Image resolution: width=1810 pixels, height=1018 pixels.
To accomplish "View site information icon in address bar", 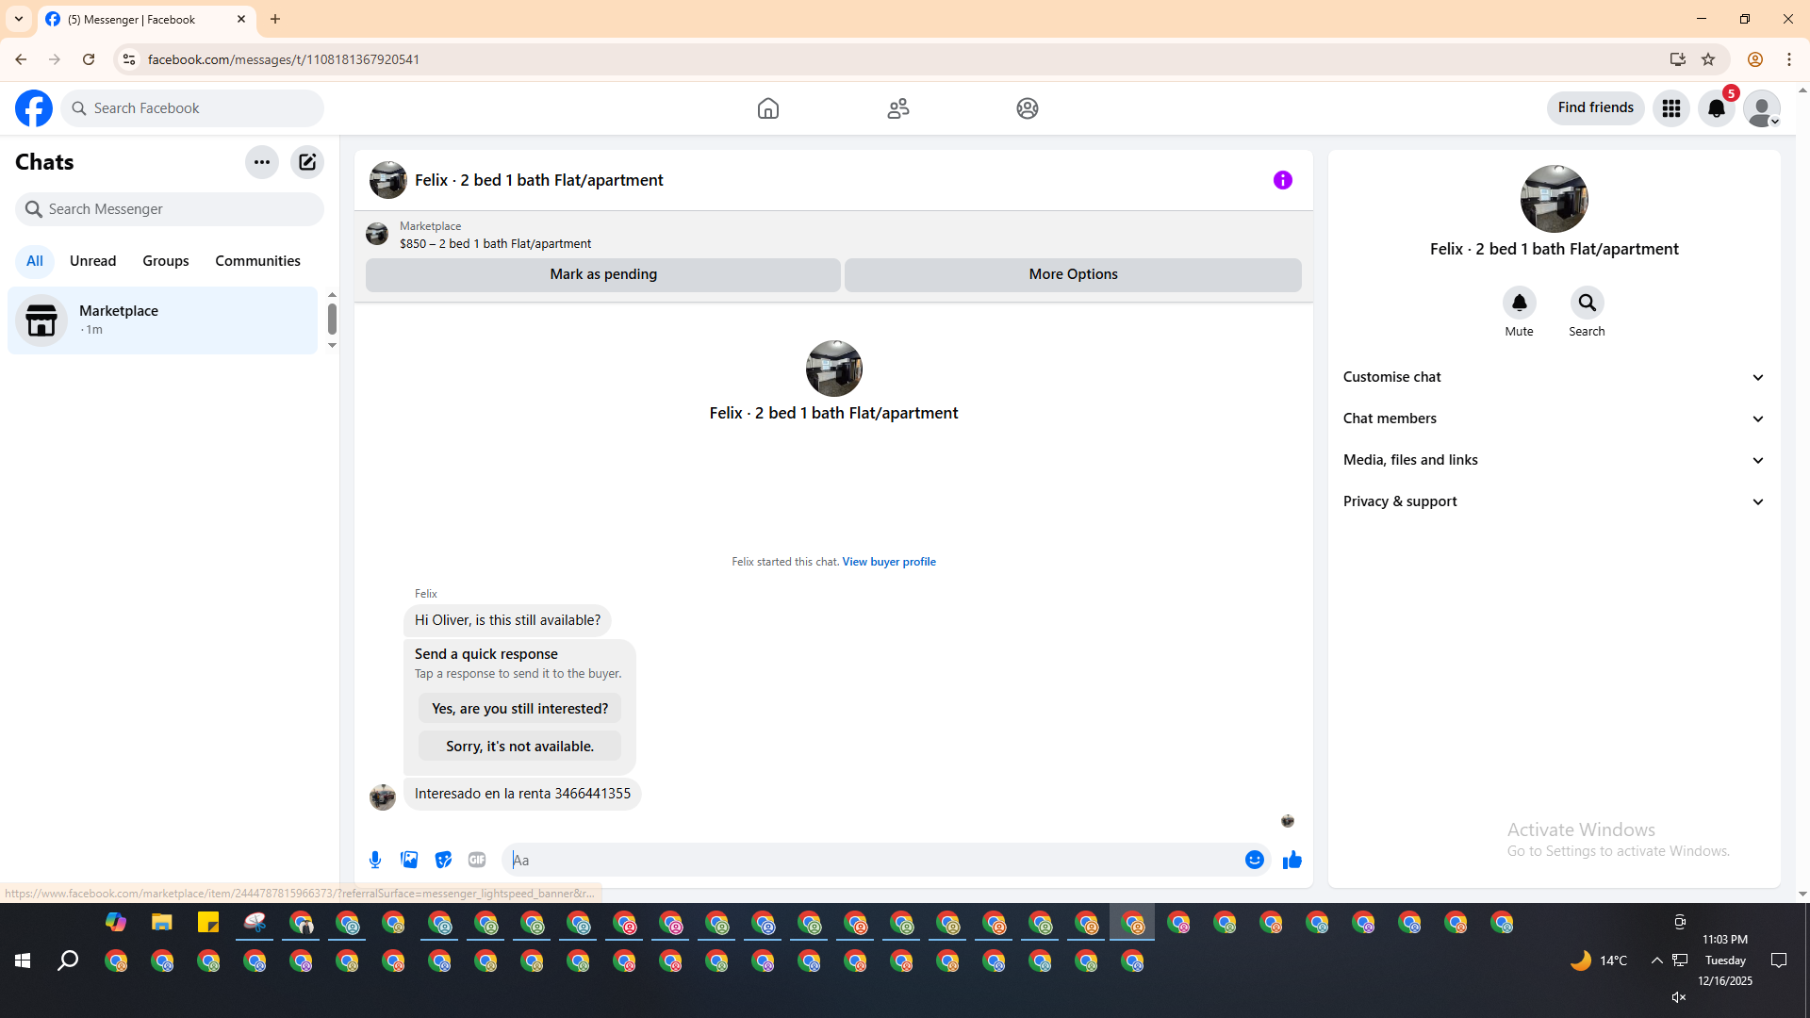I will tap(129, 59).
